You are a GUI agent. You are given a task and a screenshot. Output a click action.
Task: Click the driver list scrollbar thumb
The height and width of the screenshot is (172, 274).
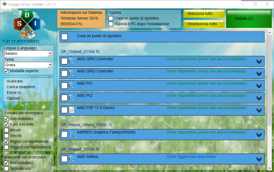(x=269, y=80)
